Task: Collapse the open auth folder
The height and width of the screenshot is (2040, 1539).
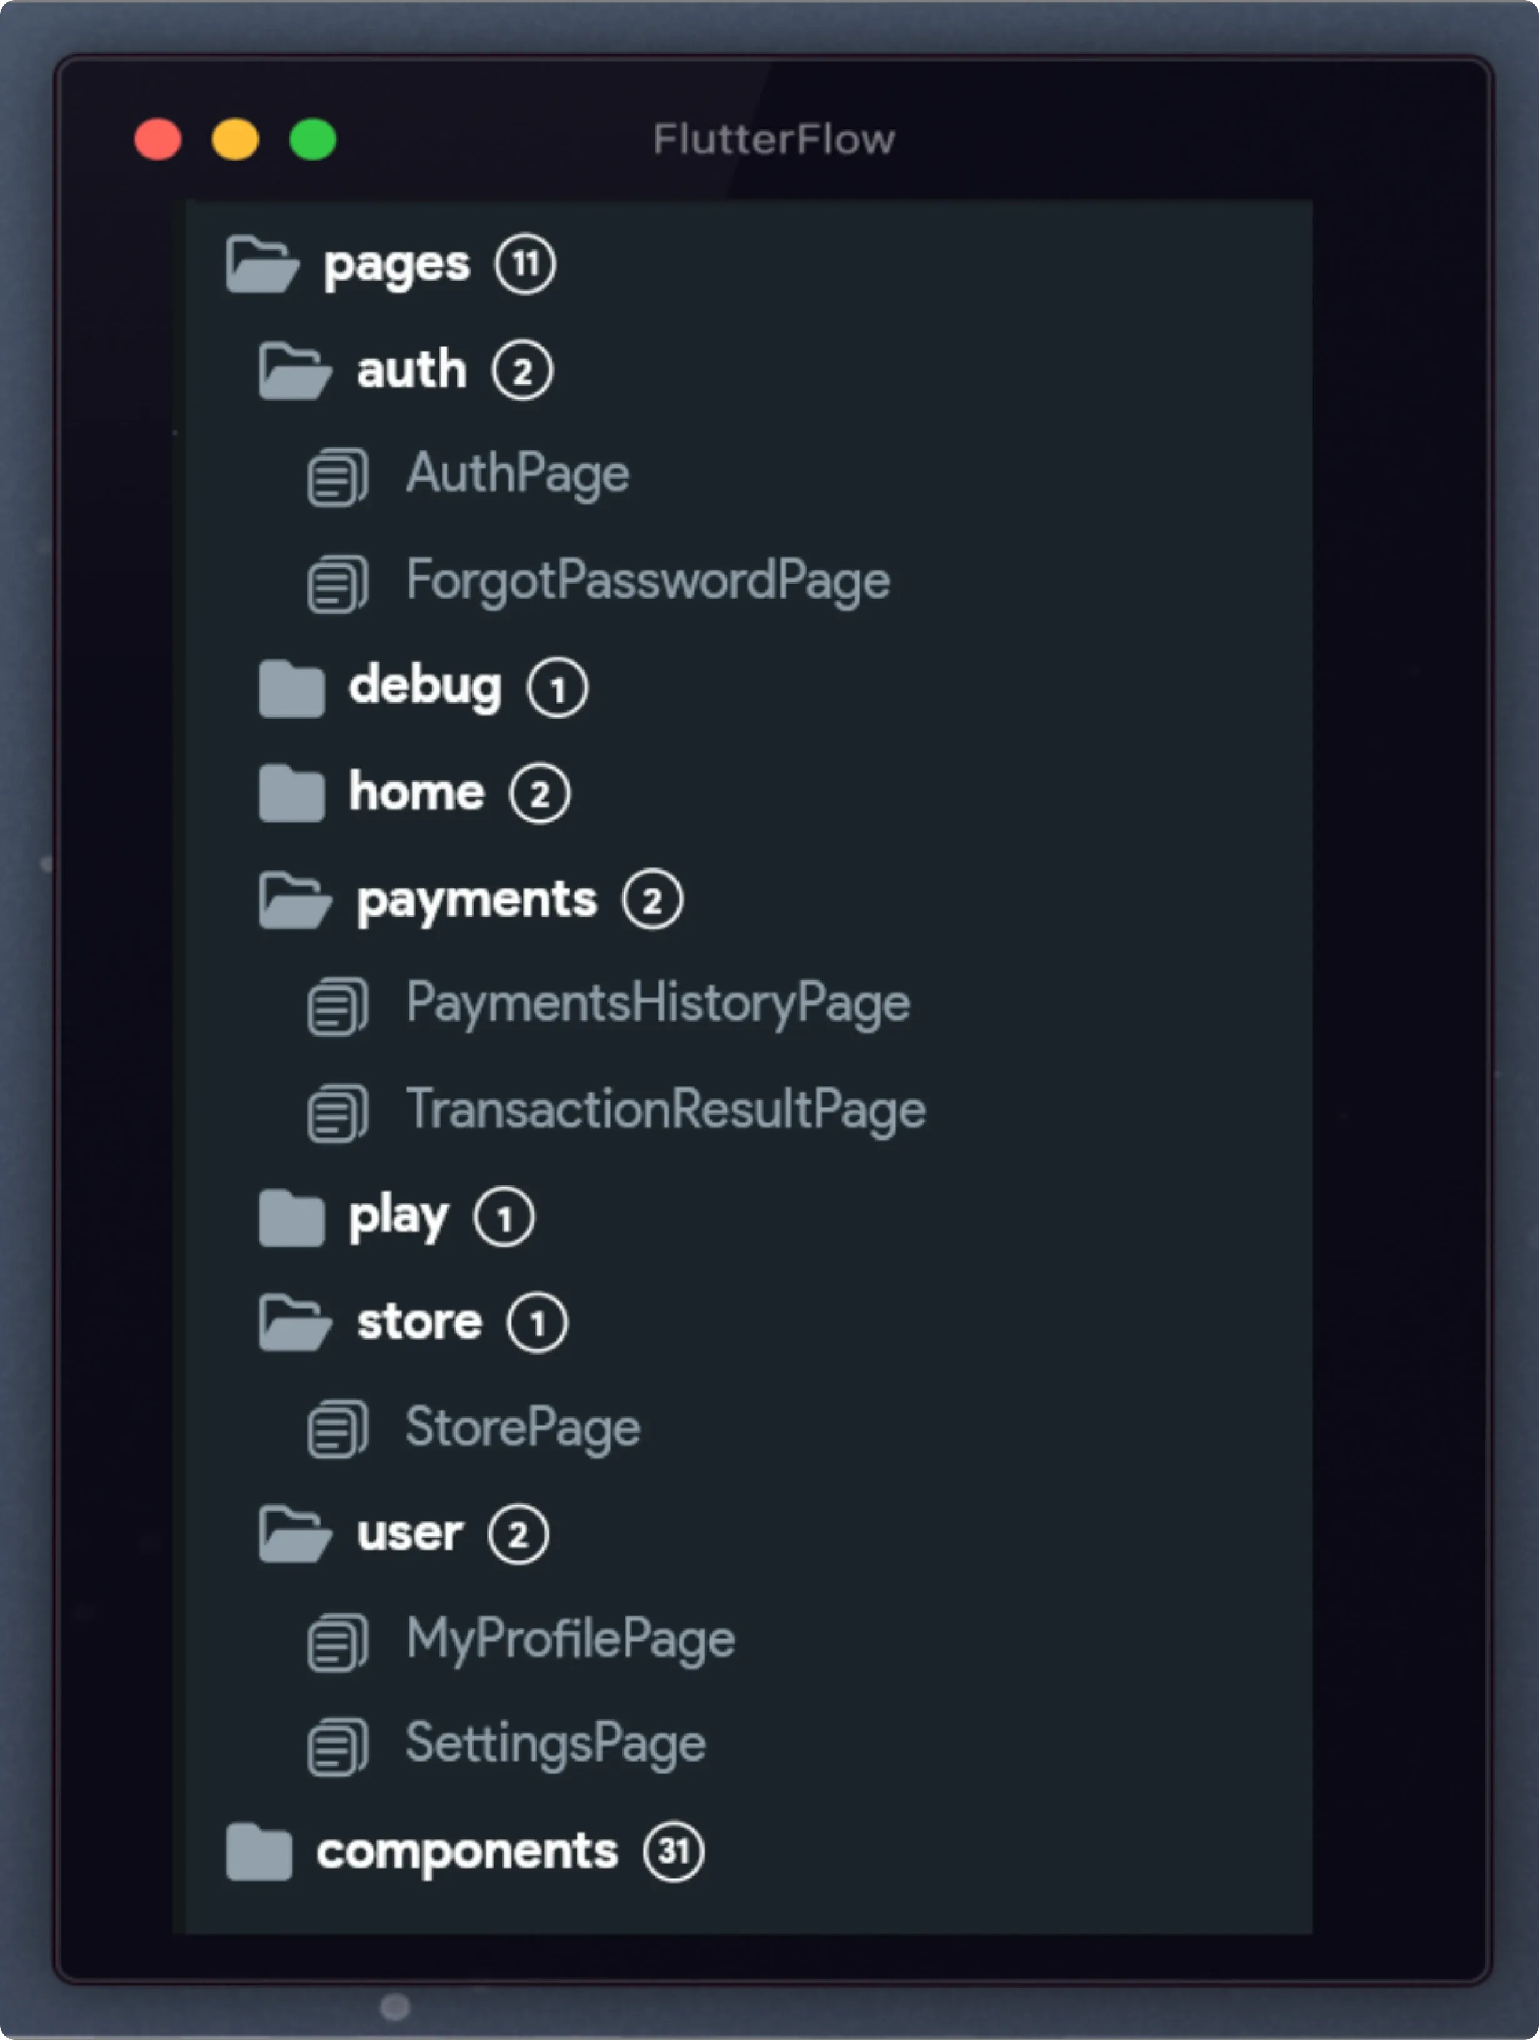Action: [295, 371]
